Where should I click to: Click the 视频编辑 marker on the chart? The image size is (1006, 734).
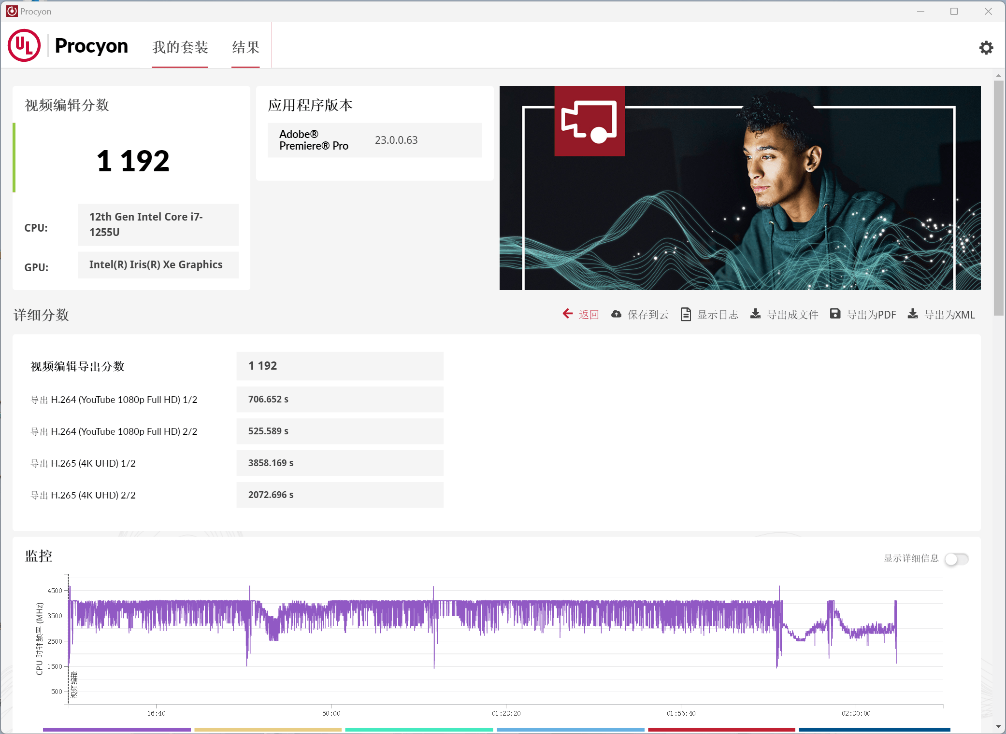[x=74, y=684]
